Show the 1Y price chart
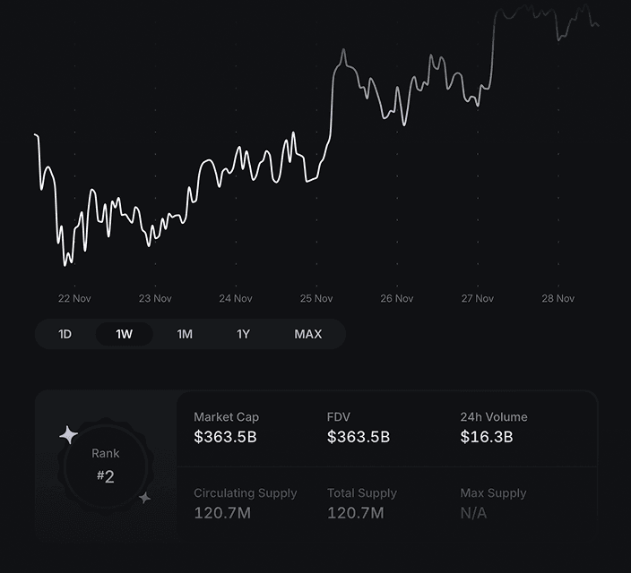Viewport: 631px width, 573px height. click(x=244, y=334)
